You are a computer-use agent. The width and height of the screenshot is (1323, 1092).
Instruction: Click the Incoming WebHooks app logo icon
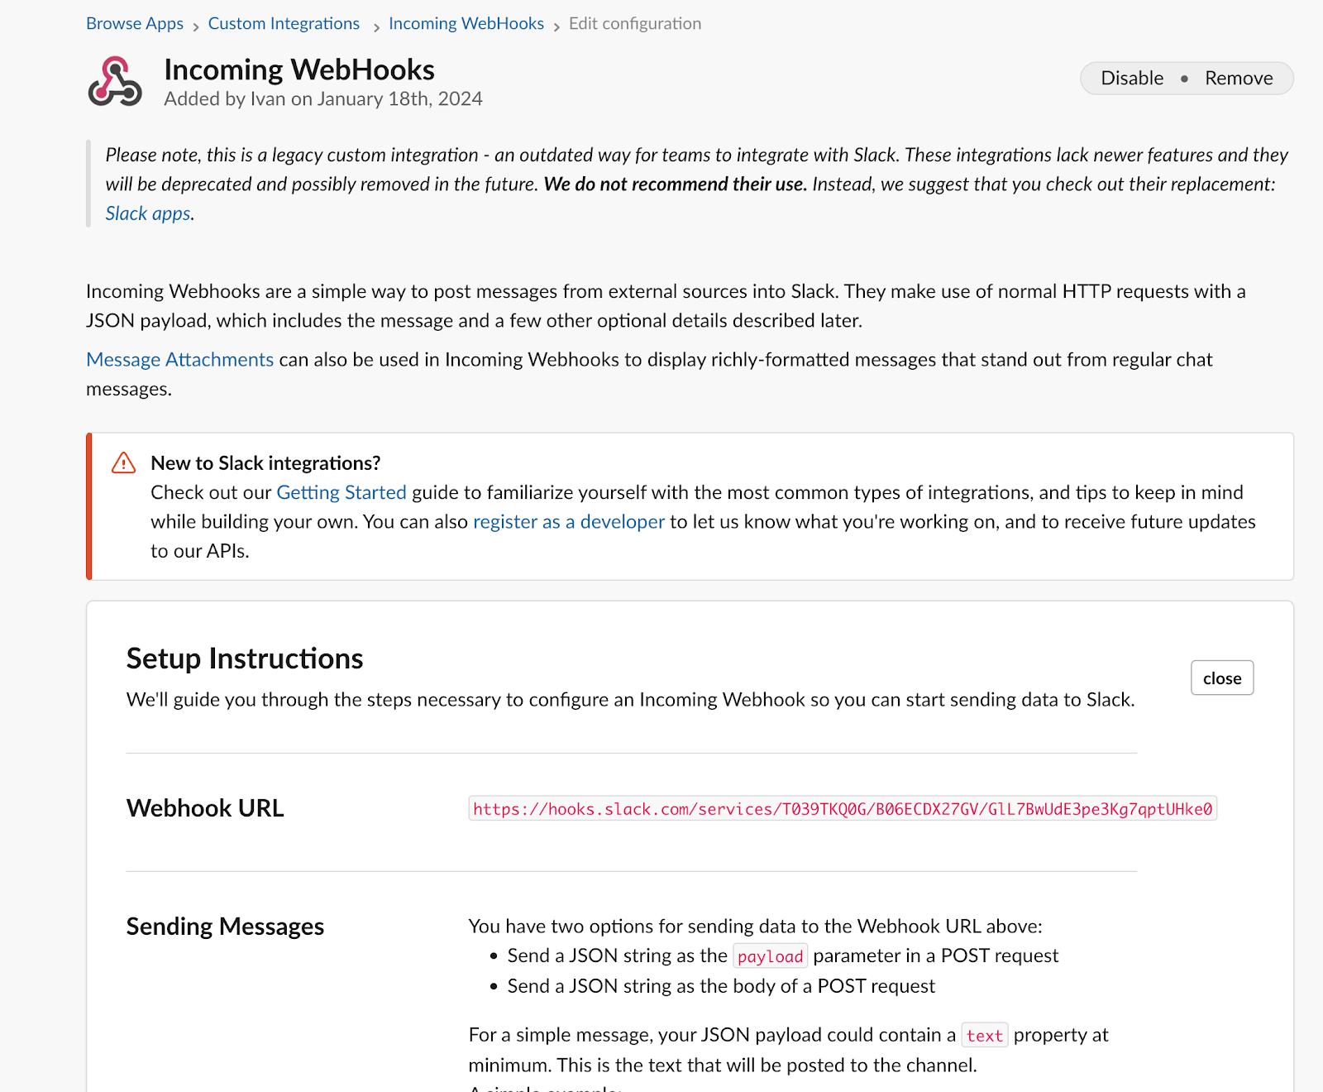[x=115, y=81]
